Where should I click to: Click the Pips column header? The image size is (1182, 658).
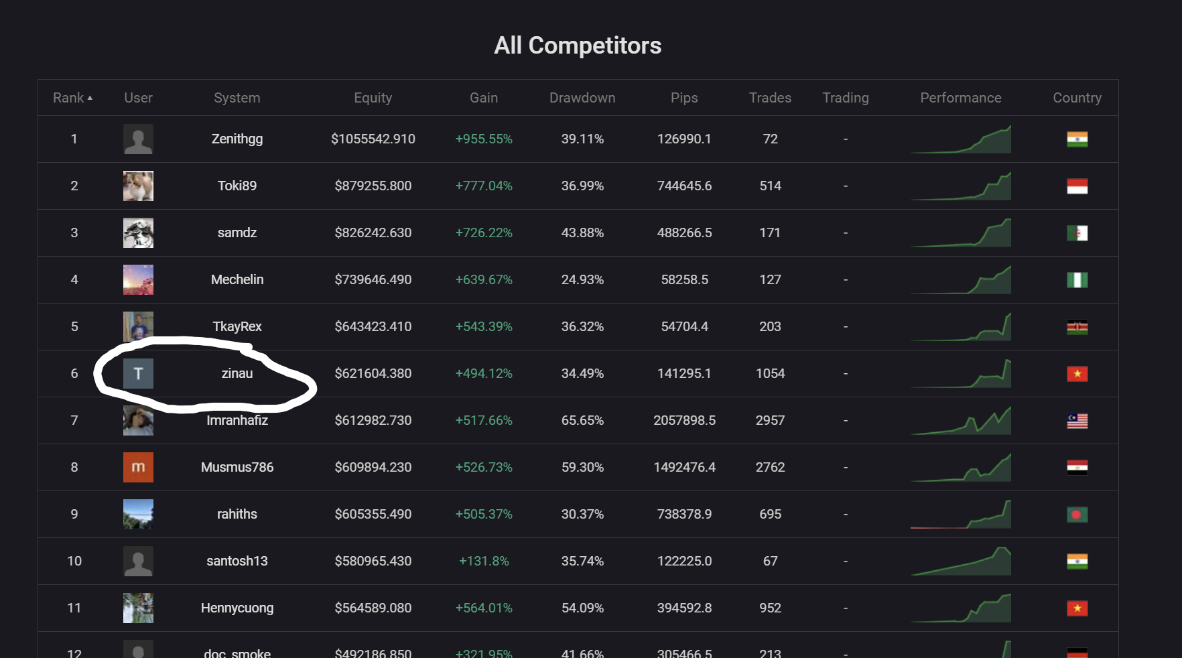[x=684, y=98]
